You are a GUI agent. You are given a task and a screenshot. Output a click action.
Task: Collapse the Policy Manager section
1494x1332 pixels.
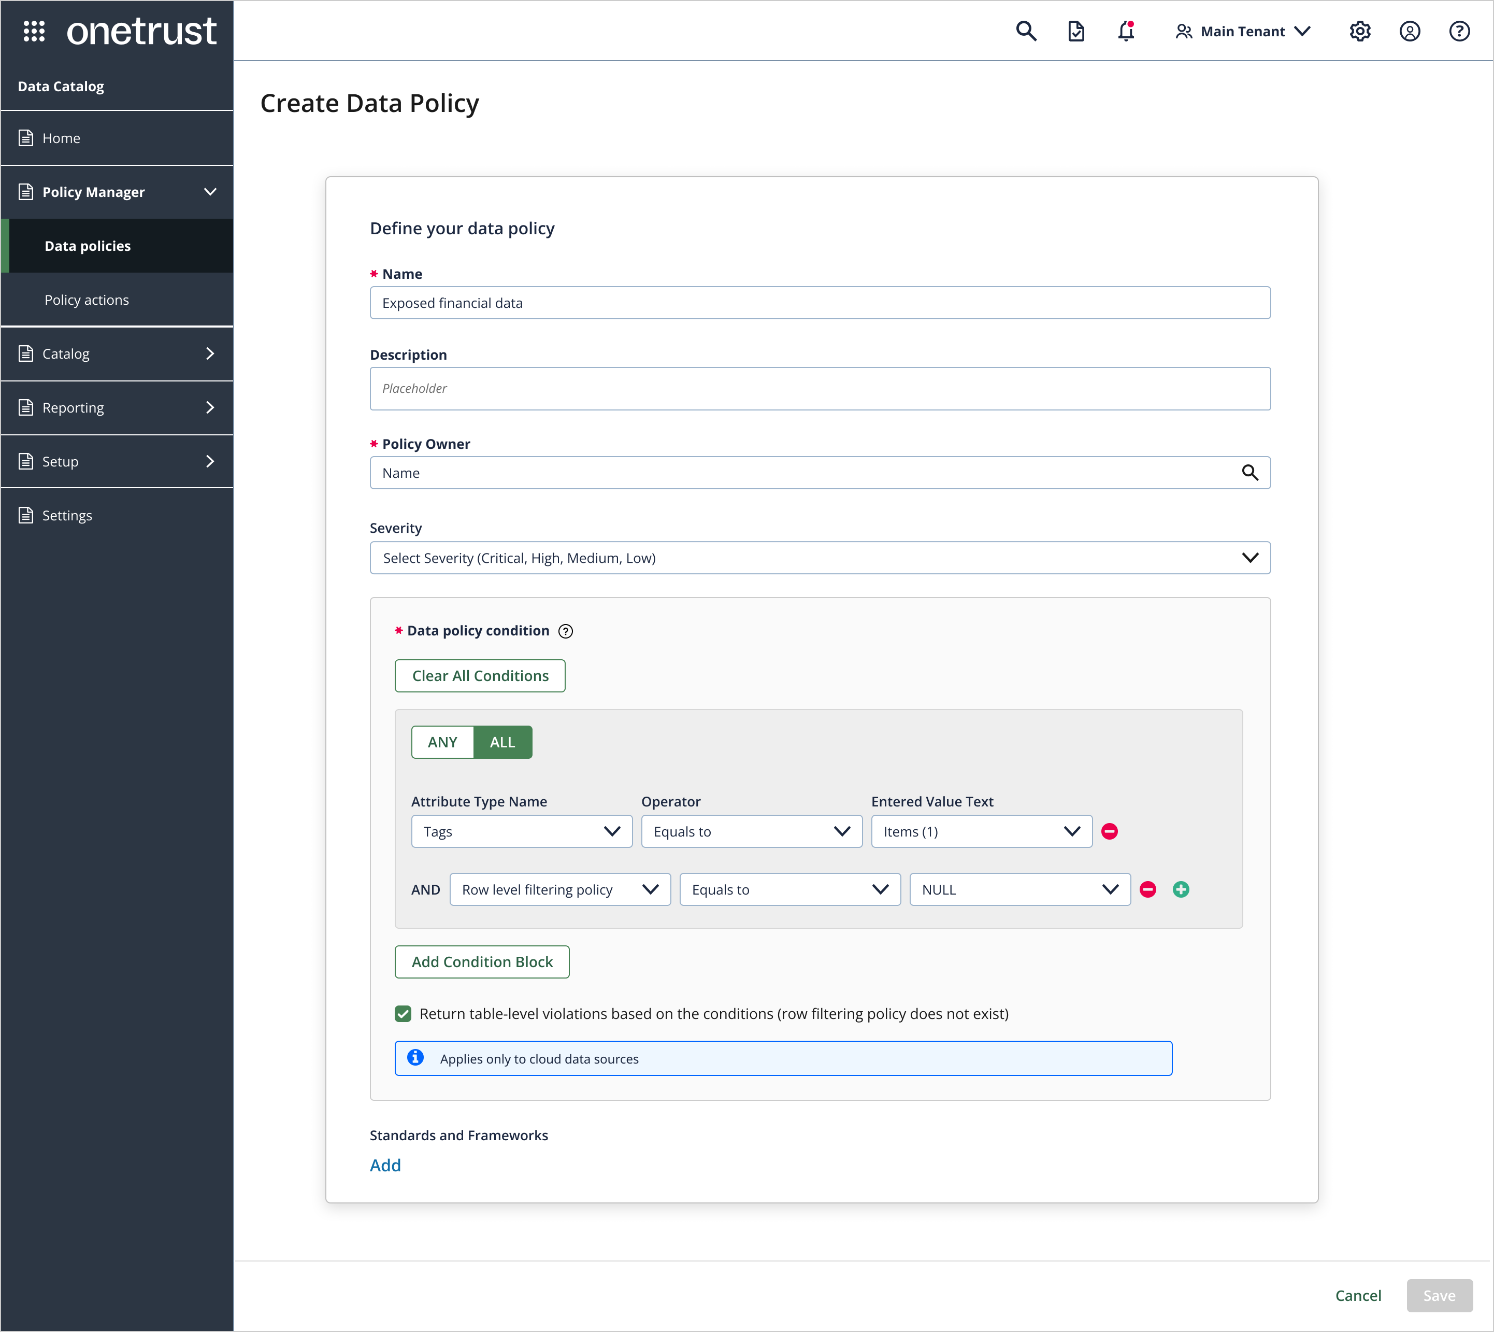210,192
